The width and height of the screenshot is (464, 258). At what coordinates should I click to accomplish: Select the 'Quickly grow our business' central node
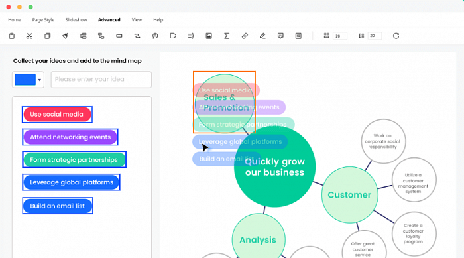(x=274, y=166)
